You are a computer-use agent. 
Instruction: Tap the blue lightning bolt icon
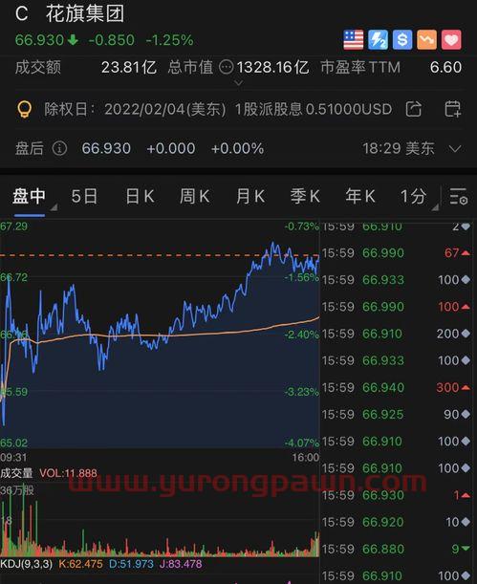pos(378,40)
